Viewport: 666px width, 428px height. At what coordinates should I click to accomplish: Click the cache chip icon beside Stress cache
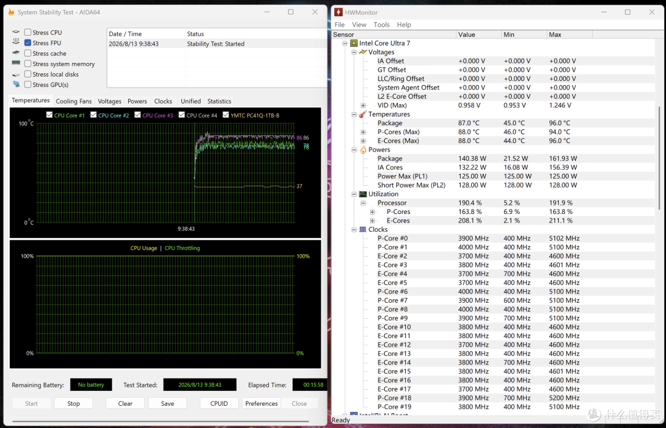click(x=15, y=52)
